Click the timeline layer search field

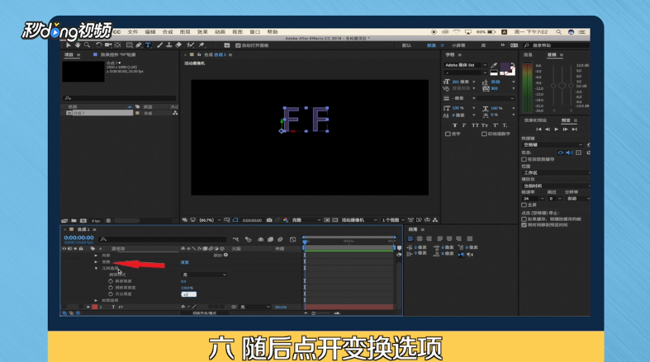pyautogui.click(x=163, y=239)
